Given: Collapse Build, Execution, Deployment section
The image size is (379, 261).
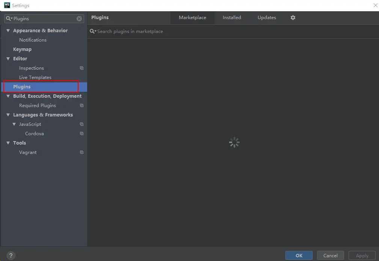Looking at the screenshot, I should point(8,96).
